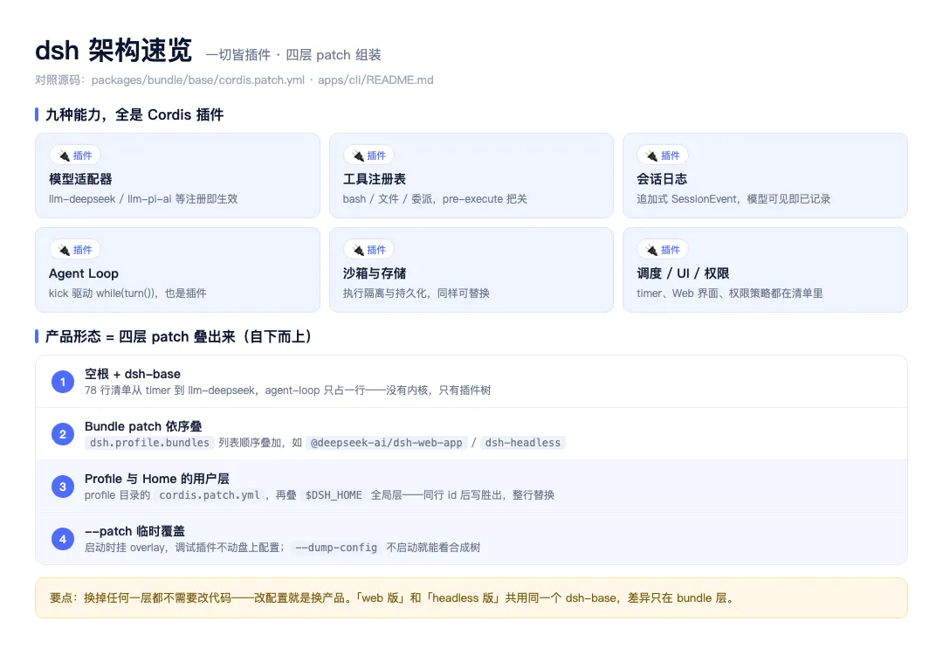Click the number 1 step circle
Viewport: 943px width, 649px height.
click(x=63, y=382)
